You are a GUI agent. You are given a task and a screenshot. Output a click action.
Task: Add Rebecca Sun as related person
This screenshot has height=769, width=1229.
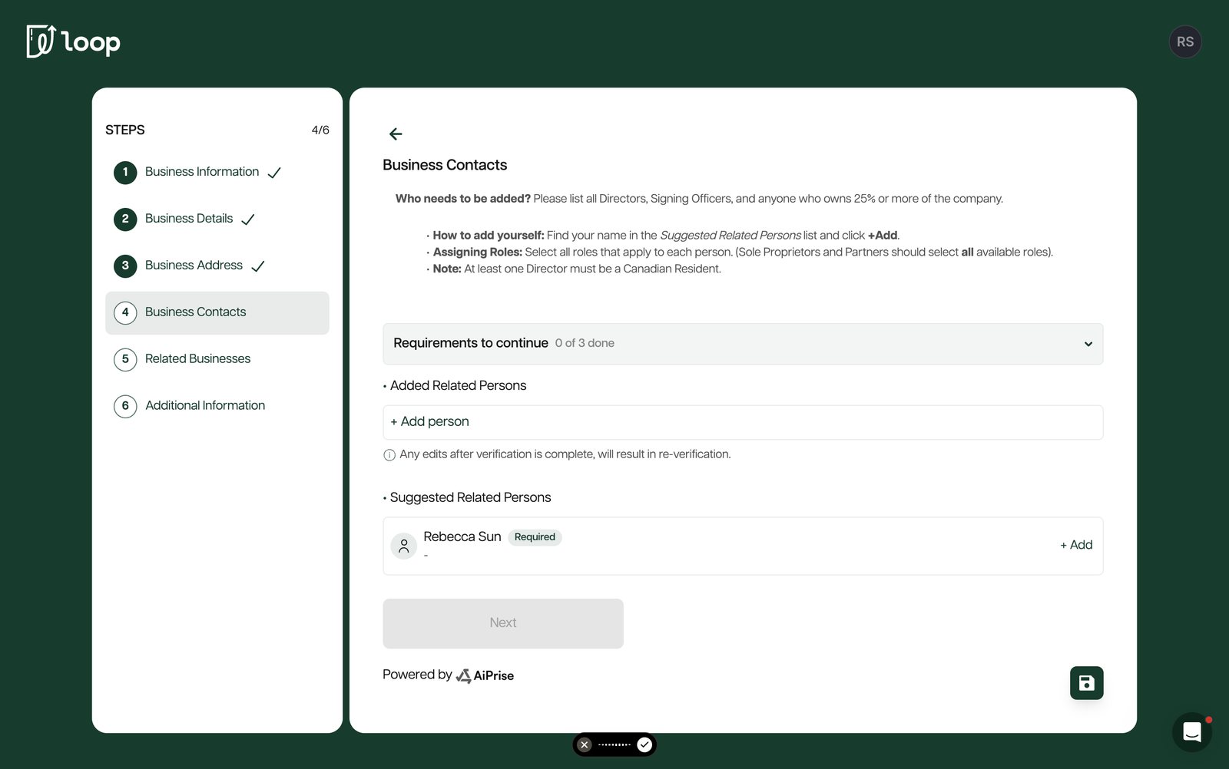tap(1076, 545)
